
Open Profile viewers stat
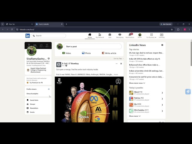38,89
